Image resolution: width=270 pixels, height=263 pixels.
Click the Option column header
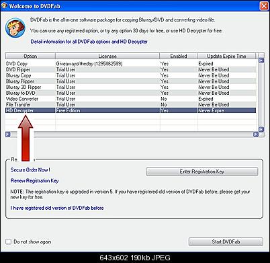click(x=30, y=56)
